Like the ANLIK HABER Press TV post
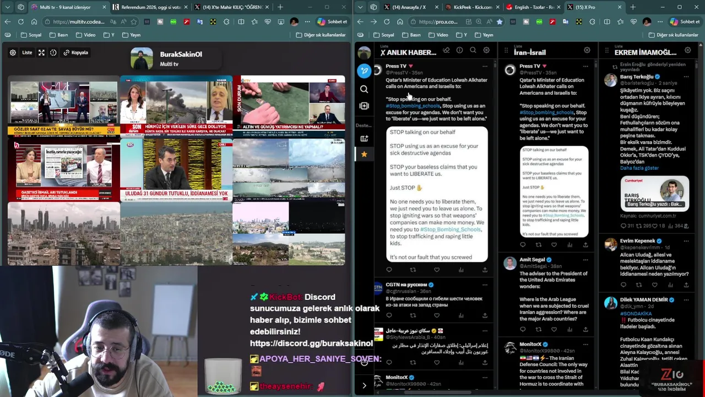This screenshot has width=705, height=397. coord(437,270)
